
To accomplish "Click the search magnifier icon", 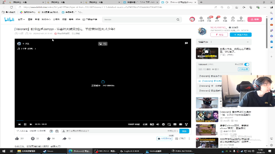I will pyautogui.click(x=178, y=20).
